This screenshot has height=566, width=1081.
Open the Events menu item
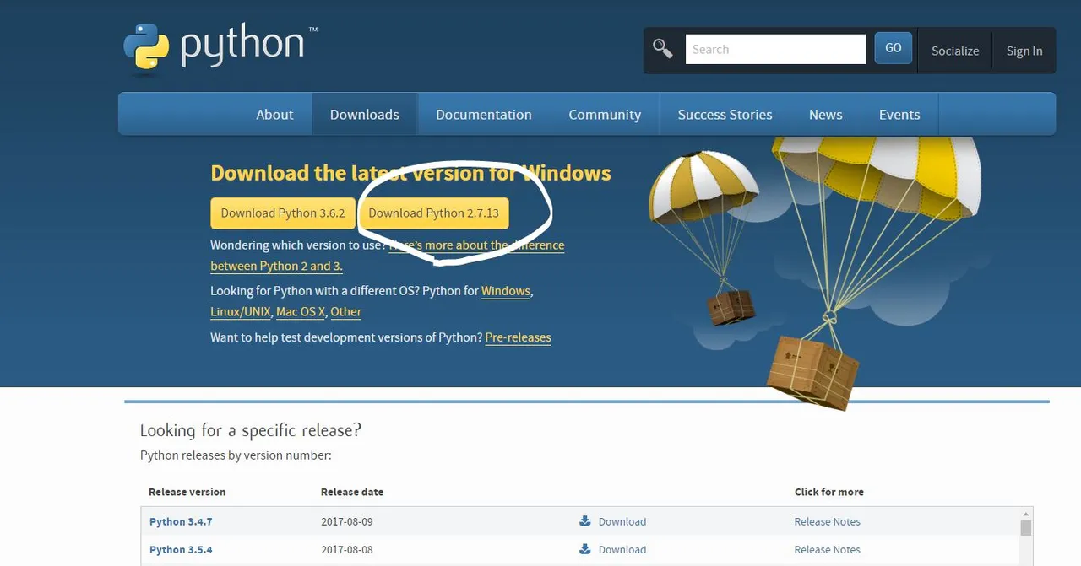click(x=899, y=115)
